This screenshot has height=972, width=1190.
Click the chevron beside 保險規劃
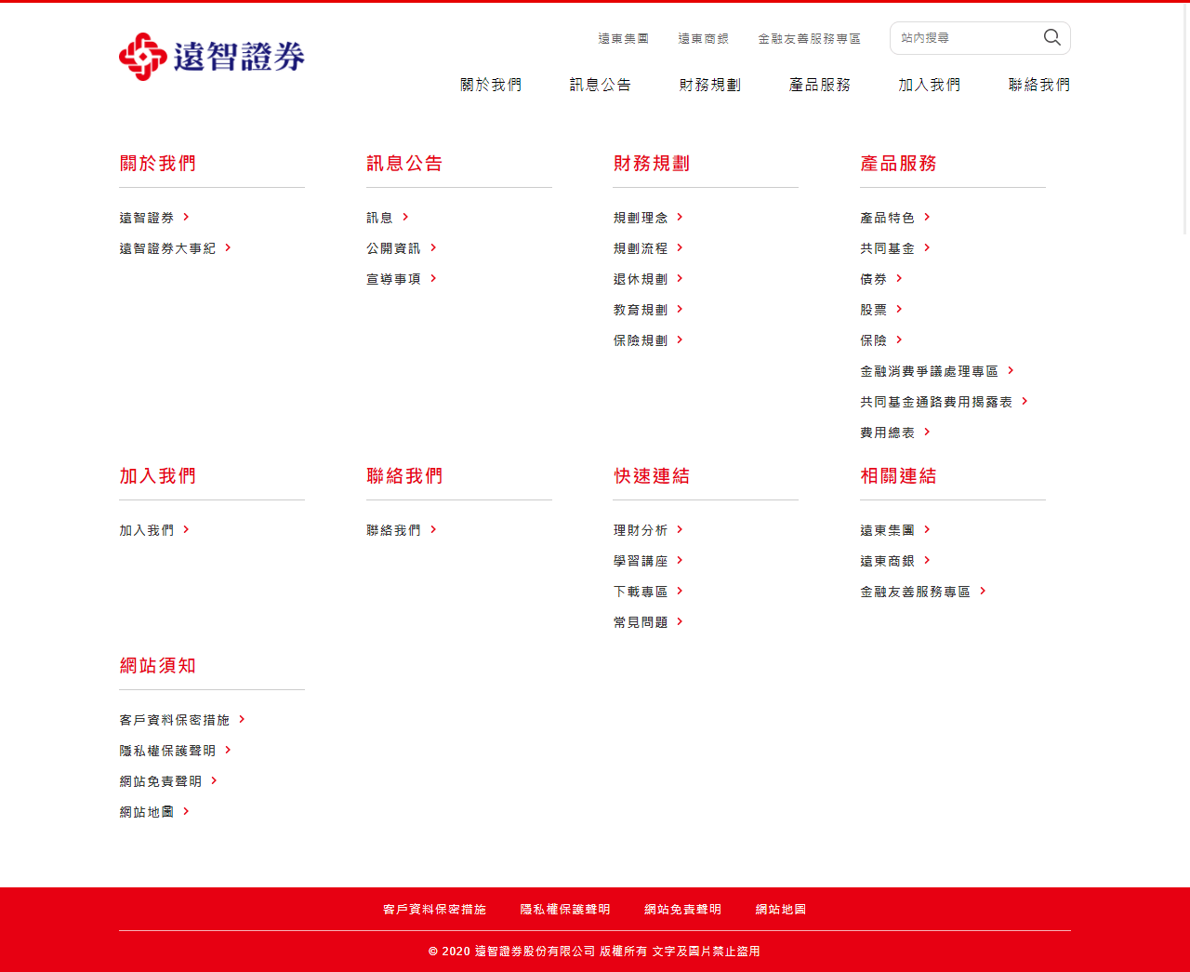(680, 340)
